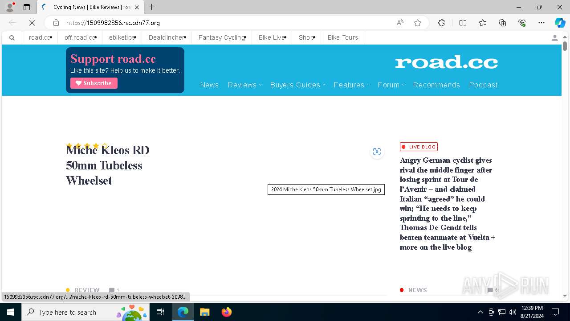The image size is (570, 321).
Task: Open Bike Tours network tab
Action: [342, 38]
